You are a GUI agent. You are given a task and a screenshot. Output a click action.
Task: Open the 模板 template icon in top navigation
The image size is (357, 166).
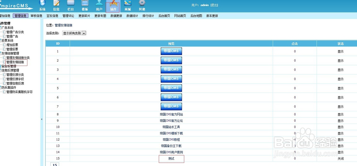point(85,3)
